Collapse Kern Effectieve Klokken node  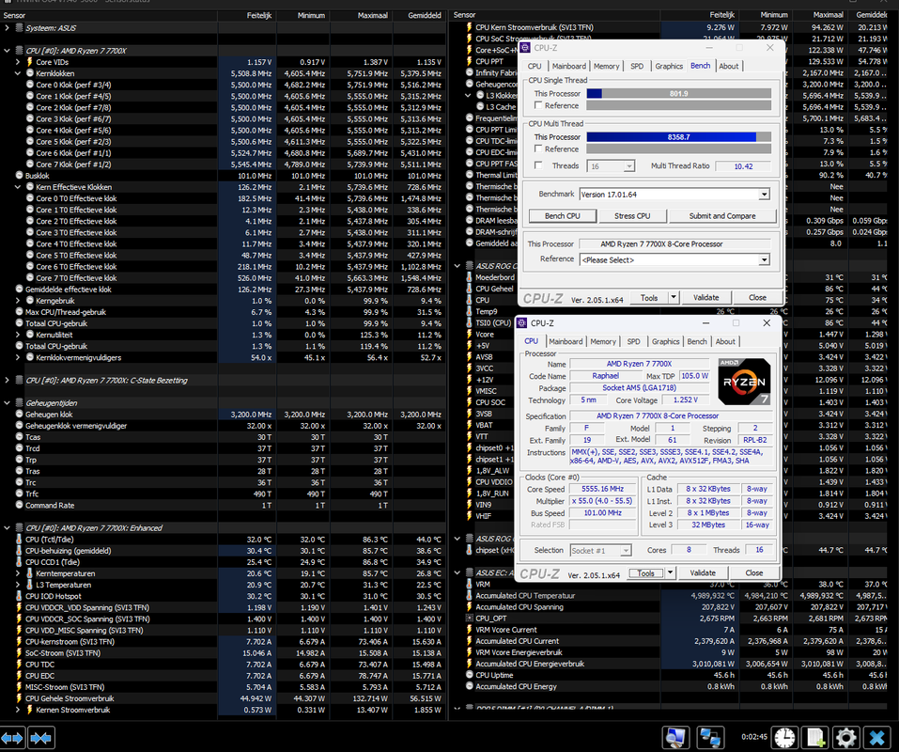[x=18, y=187]
